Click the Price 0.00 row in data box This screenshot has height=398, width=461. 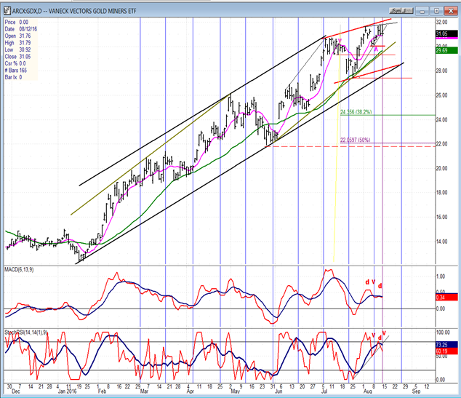pos(17,22)
